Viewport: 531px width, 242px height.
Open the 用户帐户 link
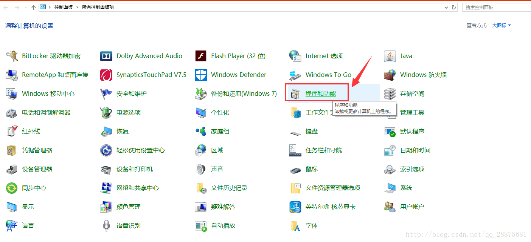(412, 207)
